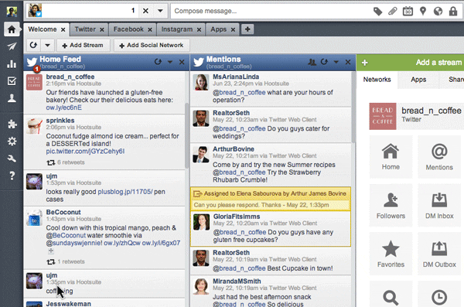Image resolution: width=464 pixels, height=307 pixels.
Task: Open the Contacts person icon in sidebar
Action: coord(12,98)
